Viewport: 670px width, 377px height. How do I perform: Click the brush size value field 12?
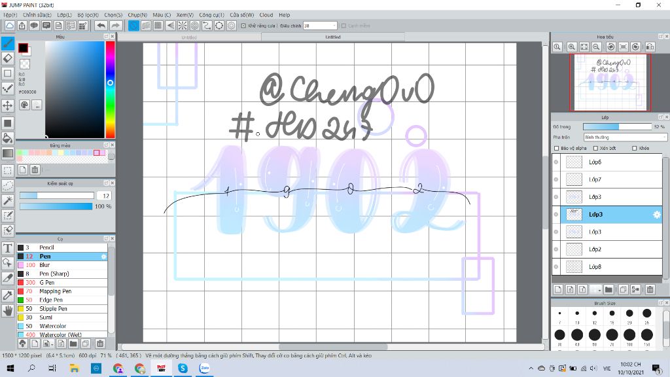[x=105, y=196]
